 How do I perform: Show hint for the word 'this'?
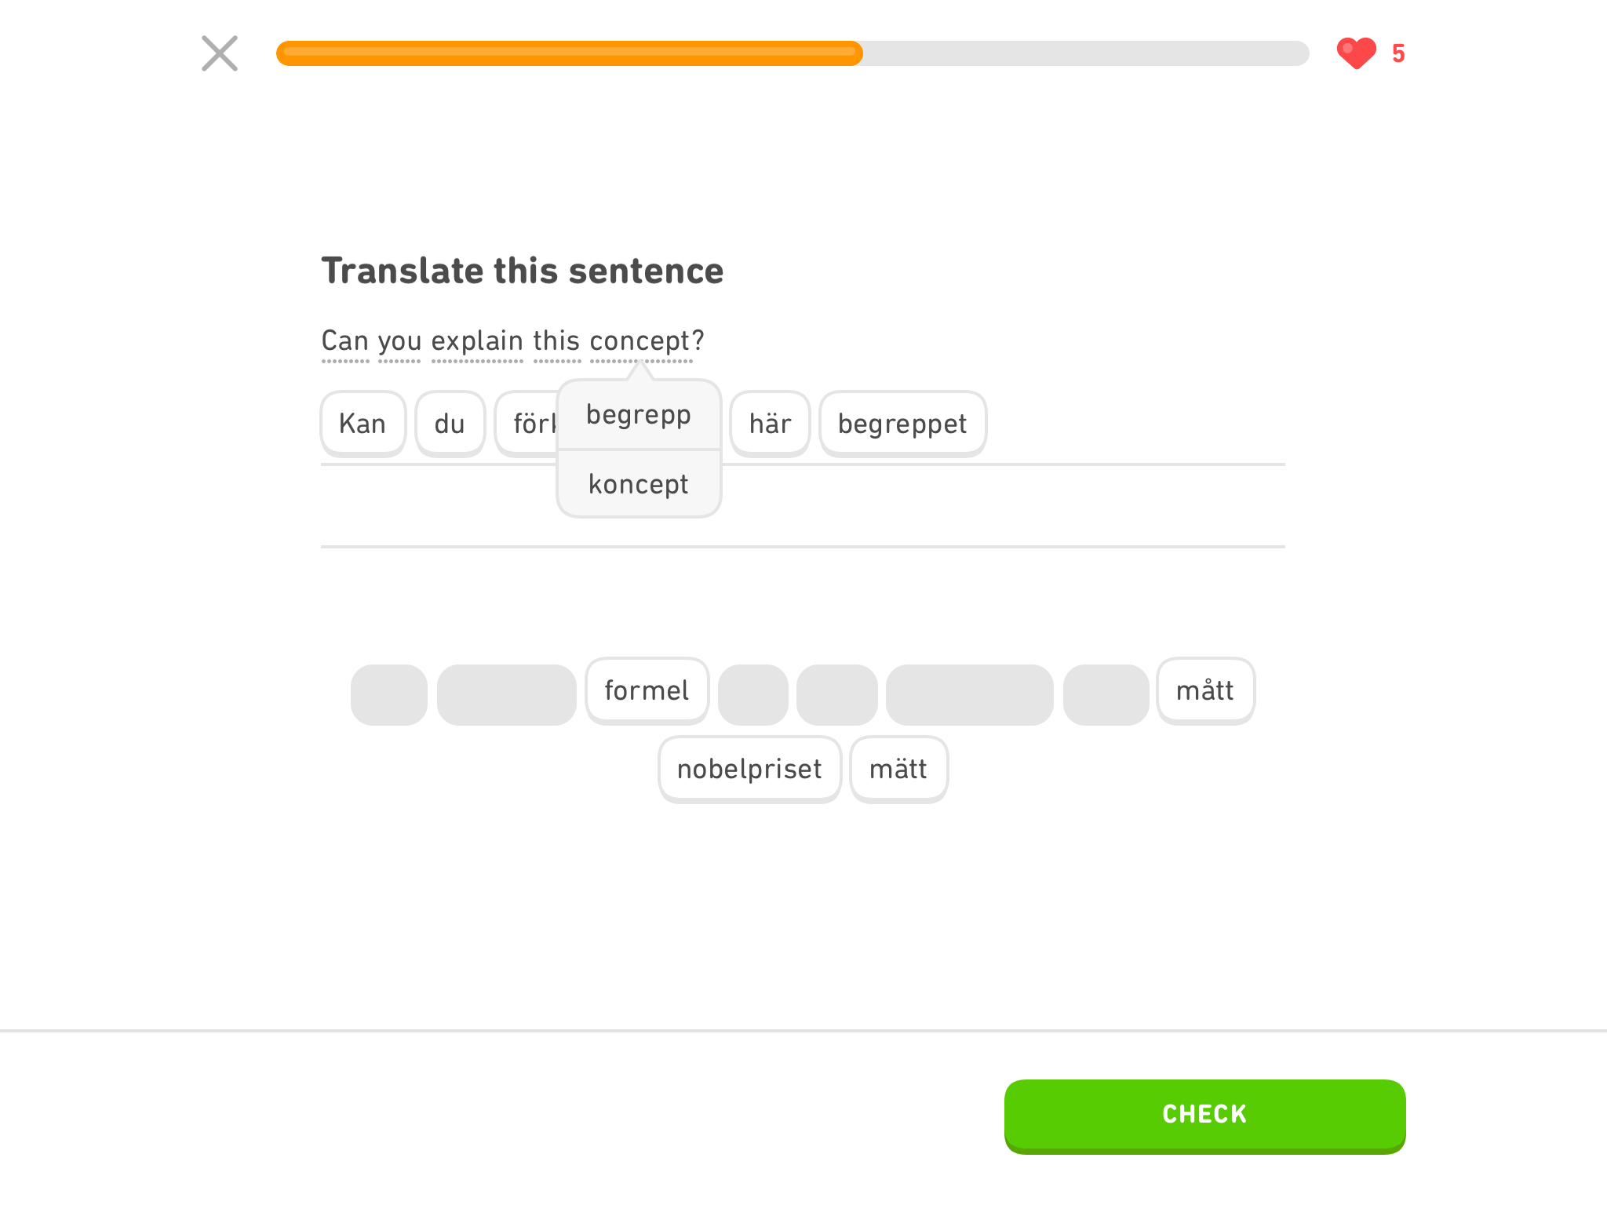click(556, 341)
